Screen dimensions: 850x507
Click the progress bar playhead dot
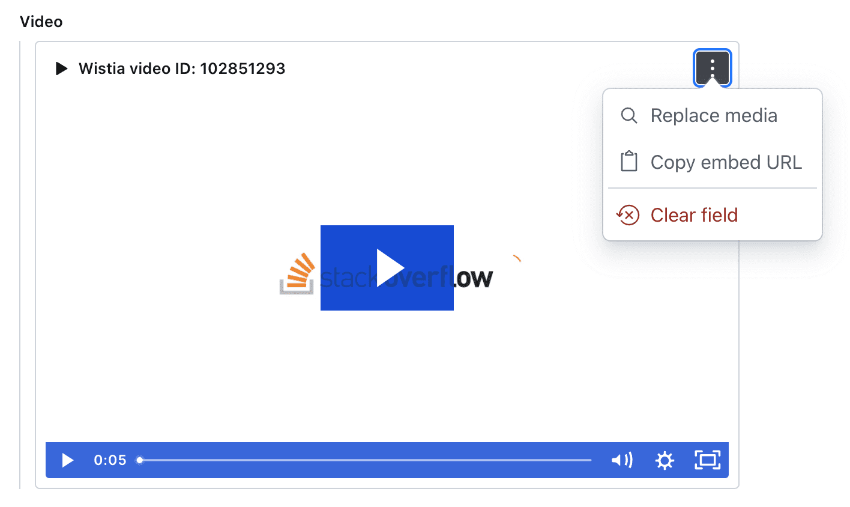click(140, 460)
